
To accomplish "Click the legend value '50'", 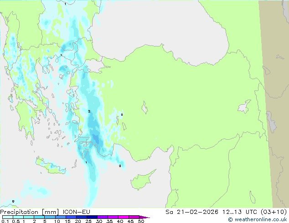I will (x=141, y=221).
